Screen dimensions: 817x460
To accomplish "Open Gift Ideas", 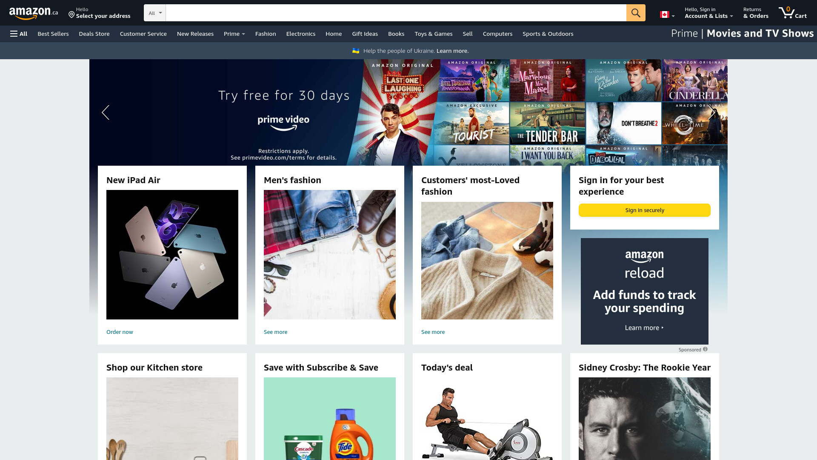I will (x=365, y=34).
